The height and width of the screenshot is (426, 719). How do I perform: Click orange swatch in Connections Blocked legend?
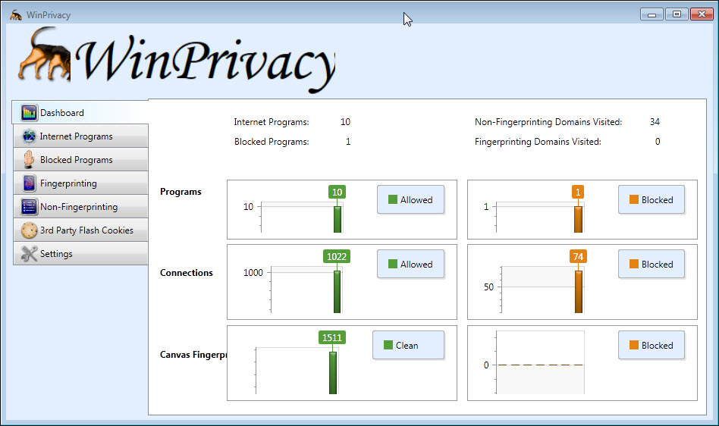(634, 264)
